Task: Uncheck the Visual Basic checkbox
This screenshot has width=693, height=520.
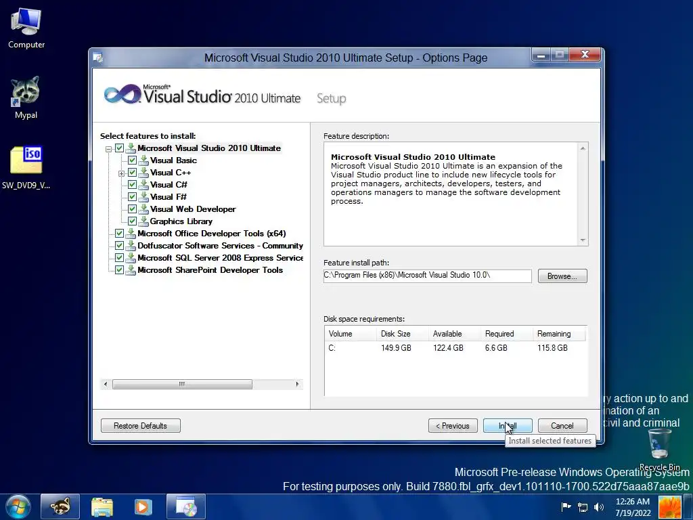Action: pos(132,160)
